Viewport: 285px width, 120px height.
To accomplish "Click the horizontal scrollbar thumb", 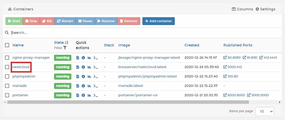I will click(128, 102).
